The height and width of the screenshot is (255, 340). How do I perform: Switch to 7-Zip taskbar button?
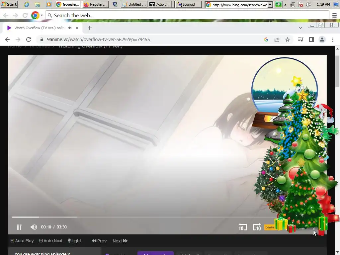pos(160,4)
